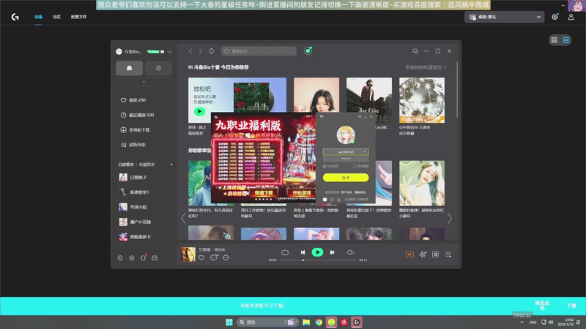Open the home tab in music player sidebar

[x=129, y=68]
